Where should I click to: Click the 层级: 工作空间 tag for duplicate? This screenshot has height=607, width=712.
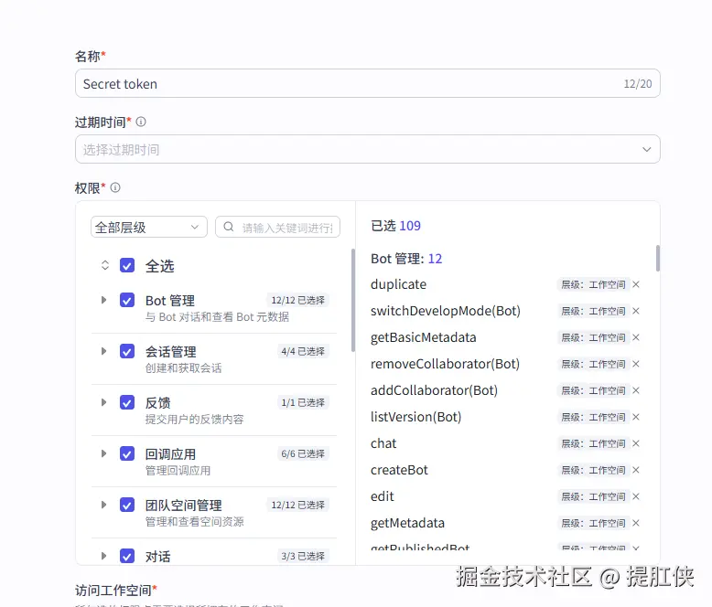click(593, 284)
